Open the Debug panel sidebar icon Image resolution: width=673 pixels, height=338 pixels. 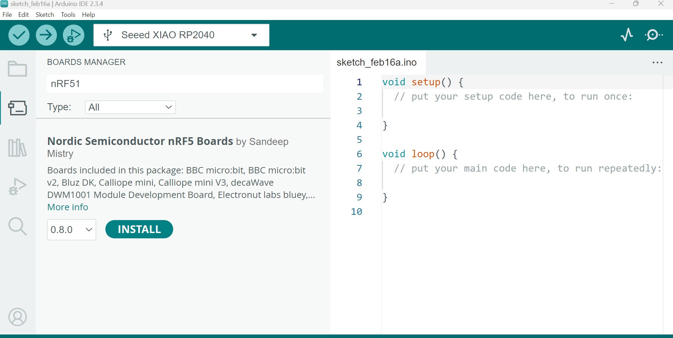point(17,187)
